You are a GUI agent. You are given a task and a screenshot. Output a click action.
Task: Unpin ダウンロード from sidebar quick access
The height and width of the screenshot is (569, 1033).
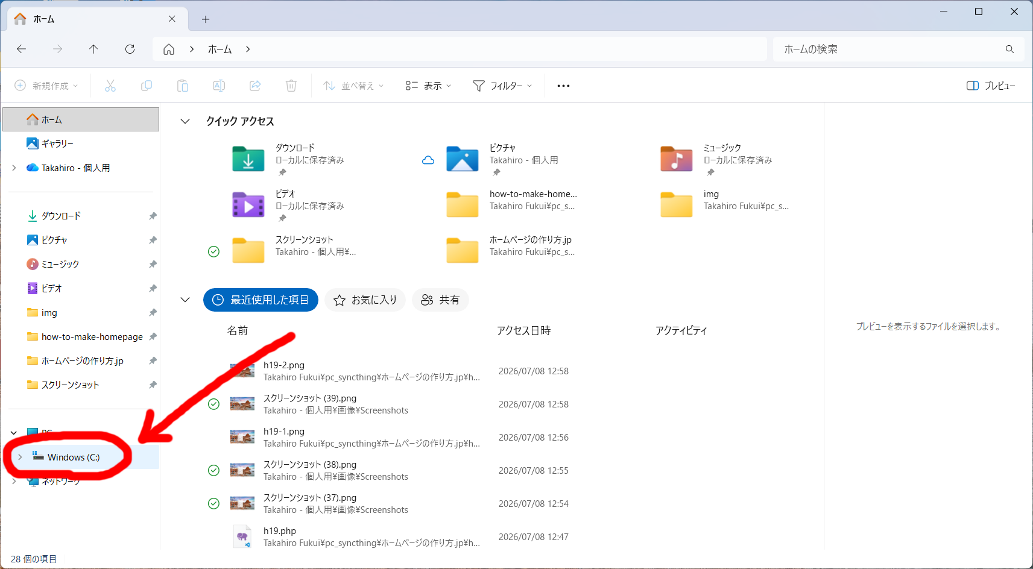153,216
